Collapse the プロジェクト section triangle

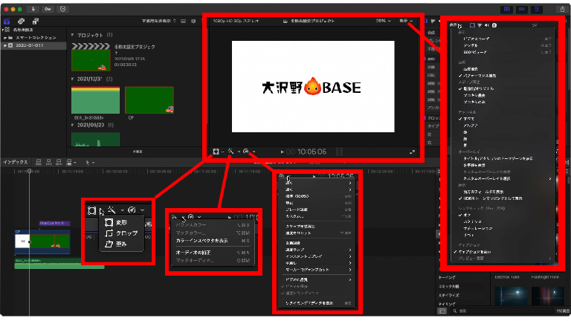72,36
